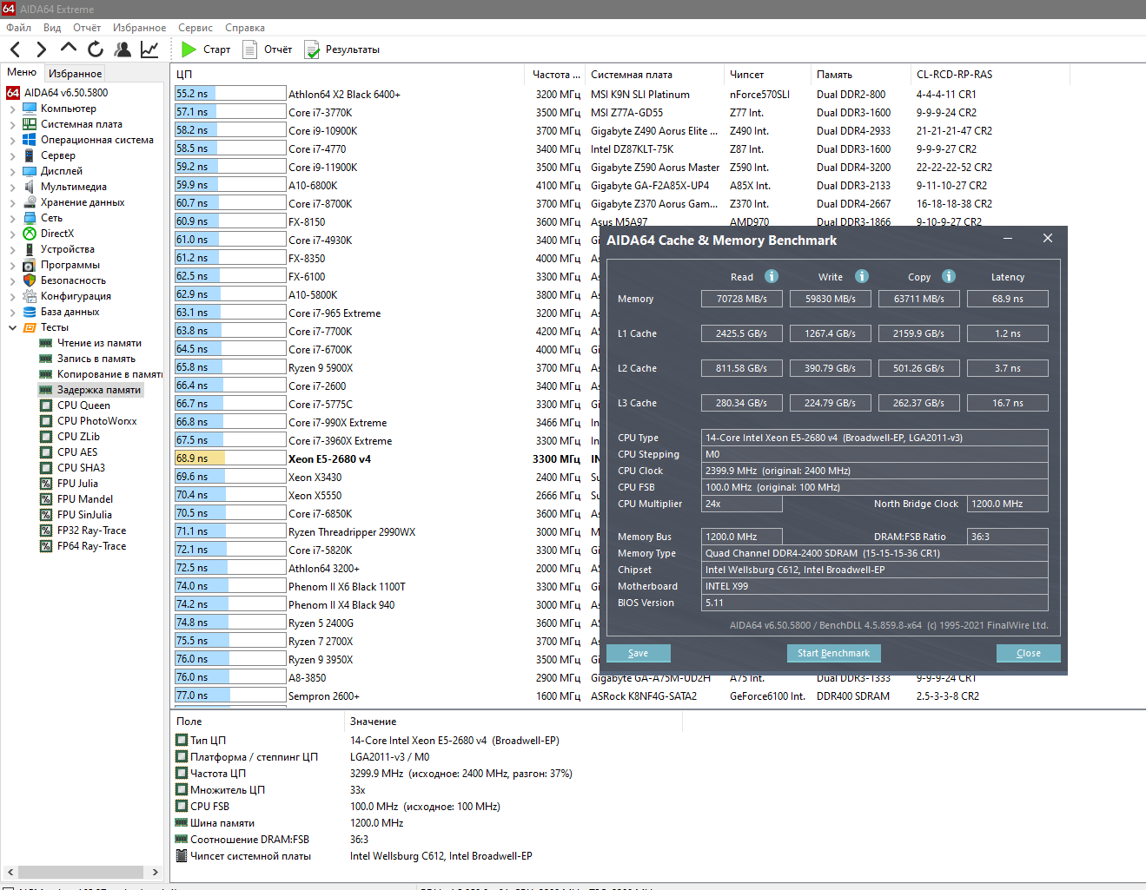The width and height of the screenshot is (1146, 890).
Task: Expand the Хранение данных tree node
Action: pyautogui.click(x=12, y=202)
